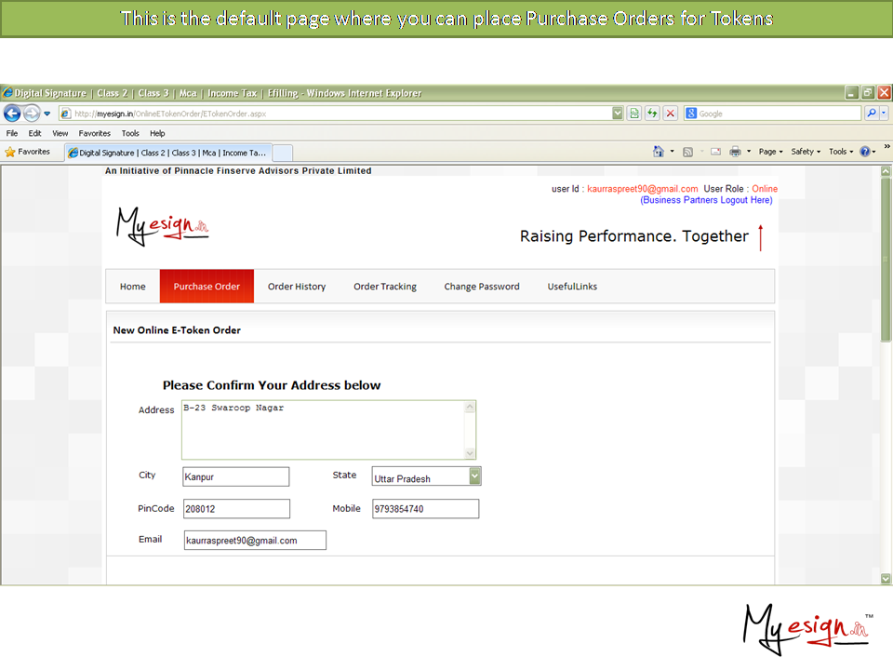Image resolution: width=893 pixels, height=670 pixels.
Task: Open the Change Password page
Action: pos(482,287)
